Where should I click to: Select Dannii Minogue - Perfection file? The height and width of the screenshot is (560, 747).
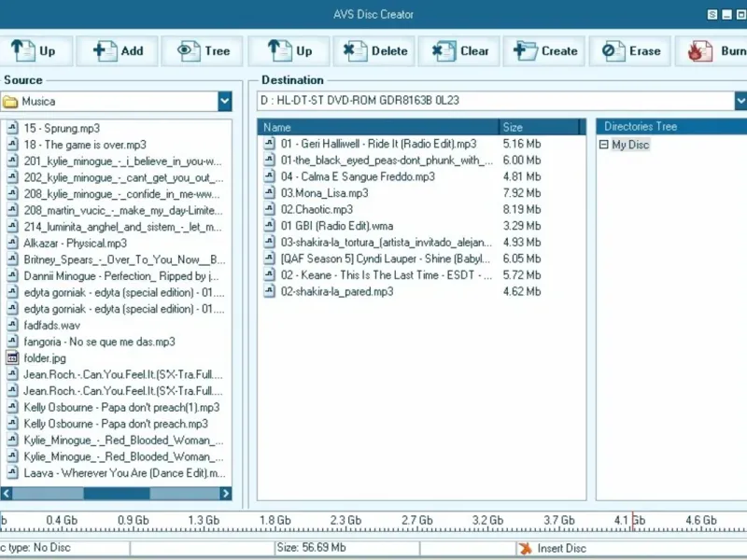[x=121, y=275]
